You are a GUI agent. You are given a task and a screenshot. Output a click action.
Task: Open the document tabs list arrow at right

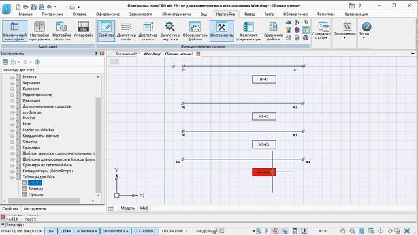pyautogui.click(x=413, y=54)
